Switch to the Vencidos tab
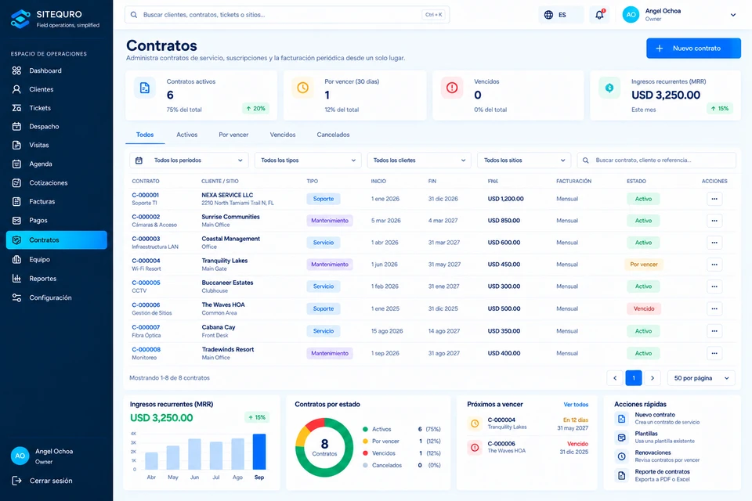Image resolution: width=752 pixels, height=501 pixels. [x=283, y=135]
